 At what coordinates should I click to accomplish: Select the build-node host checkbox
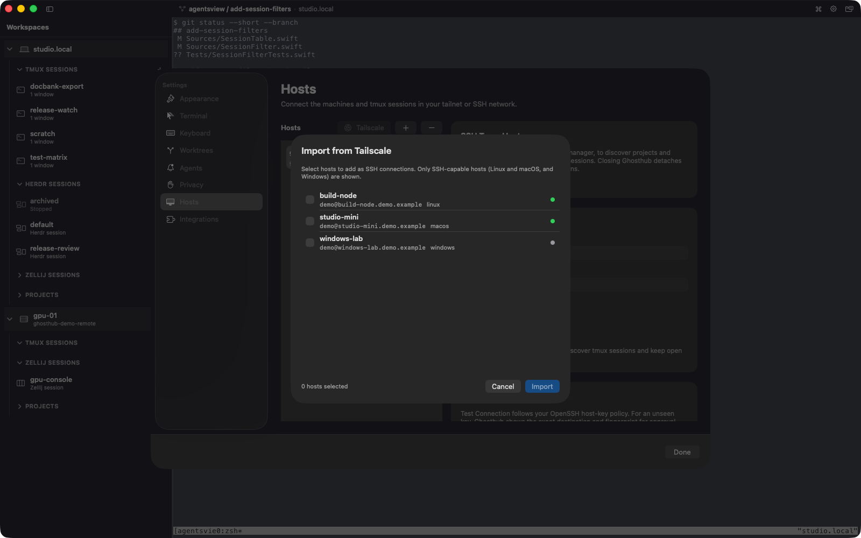coord(310,200)
